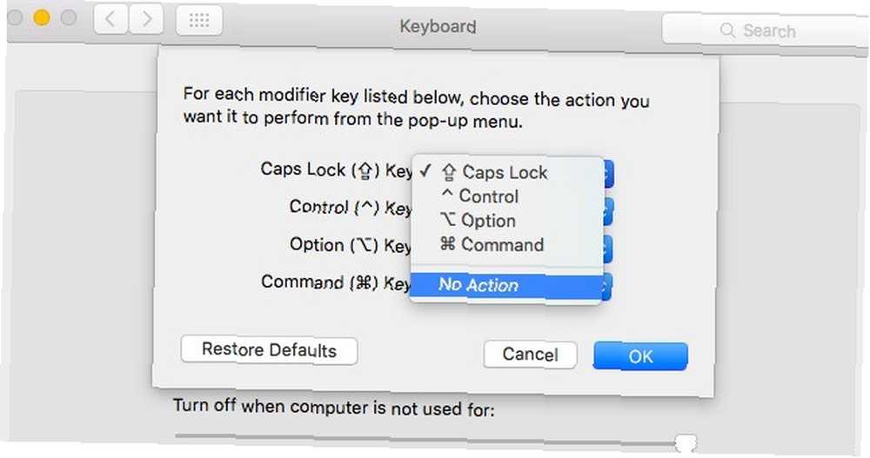
Task: Click the Search field
Action: point(766,30)
